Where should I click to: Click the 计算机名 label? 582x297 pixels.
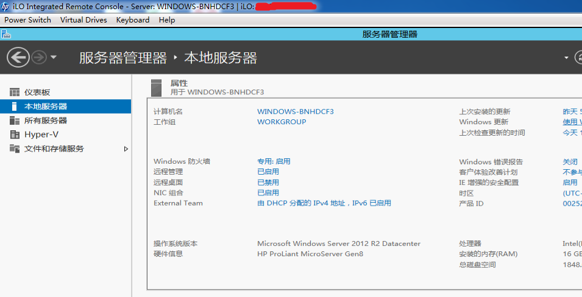point(168,111)
